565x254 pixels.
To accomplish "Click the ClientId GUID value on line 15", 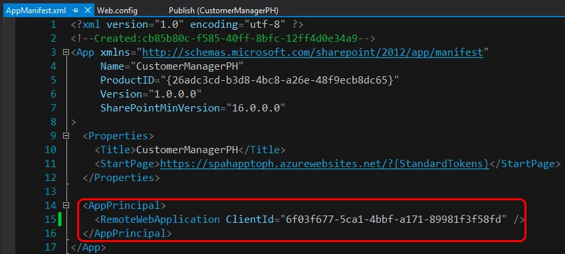I will tap(394, 219).
